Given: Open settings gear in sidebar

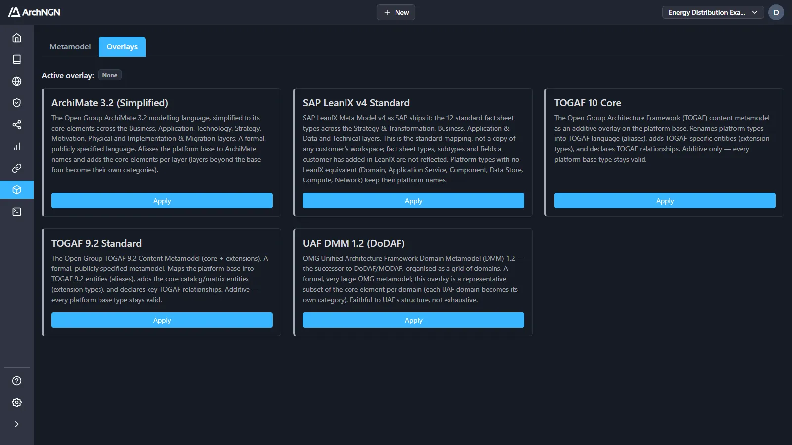Looking at the screenshot, I should (17, 402).
